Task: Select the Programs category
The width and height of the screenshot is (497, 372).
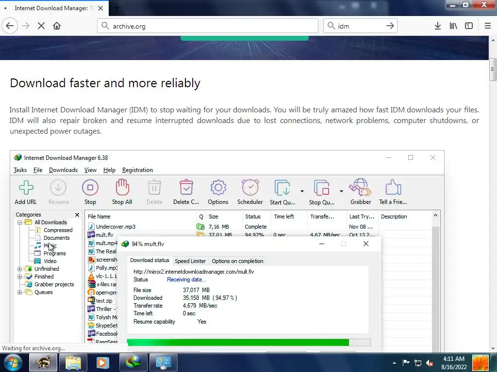Action: click(x=54, y=253)
